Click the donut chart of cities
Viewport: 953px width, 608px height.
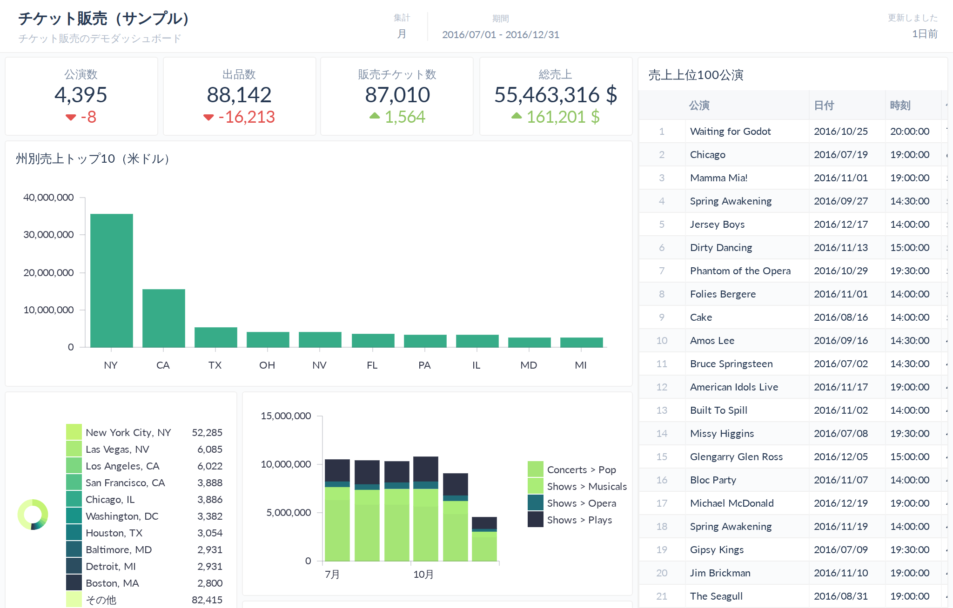[x=33, y=515]
